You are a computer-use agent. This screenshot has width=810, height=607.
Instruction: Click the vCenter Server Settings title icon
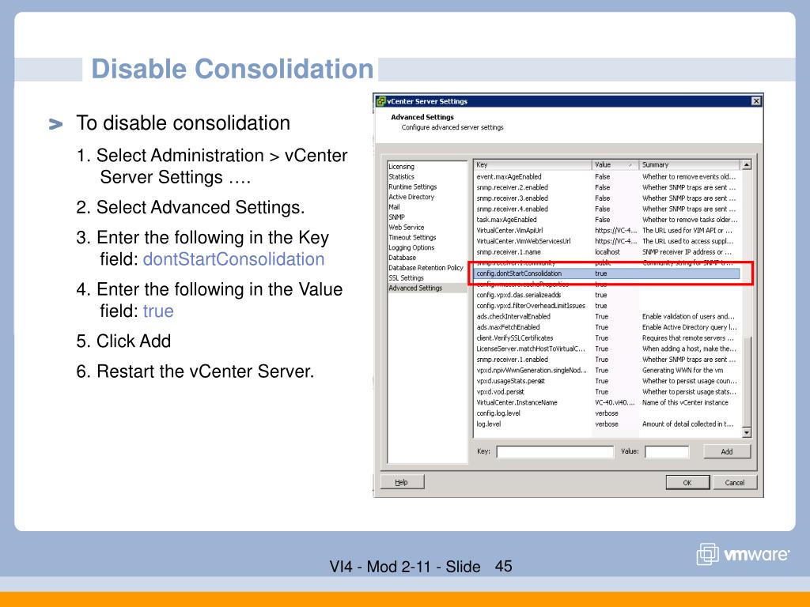[380, 101]
